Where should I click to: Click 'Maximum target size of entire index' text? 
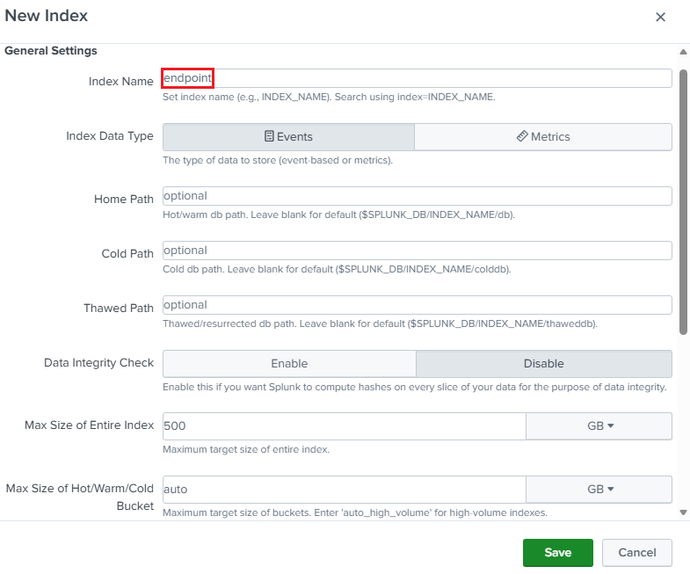click(246, 449)
